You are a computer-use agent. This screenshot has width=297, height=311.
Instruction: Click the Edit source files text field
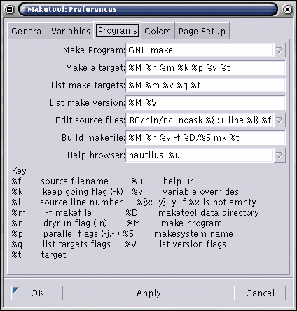[200, 120]
